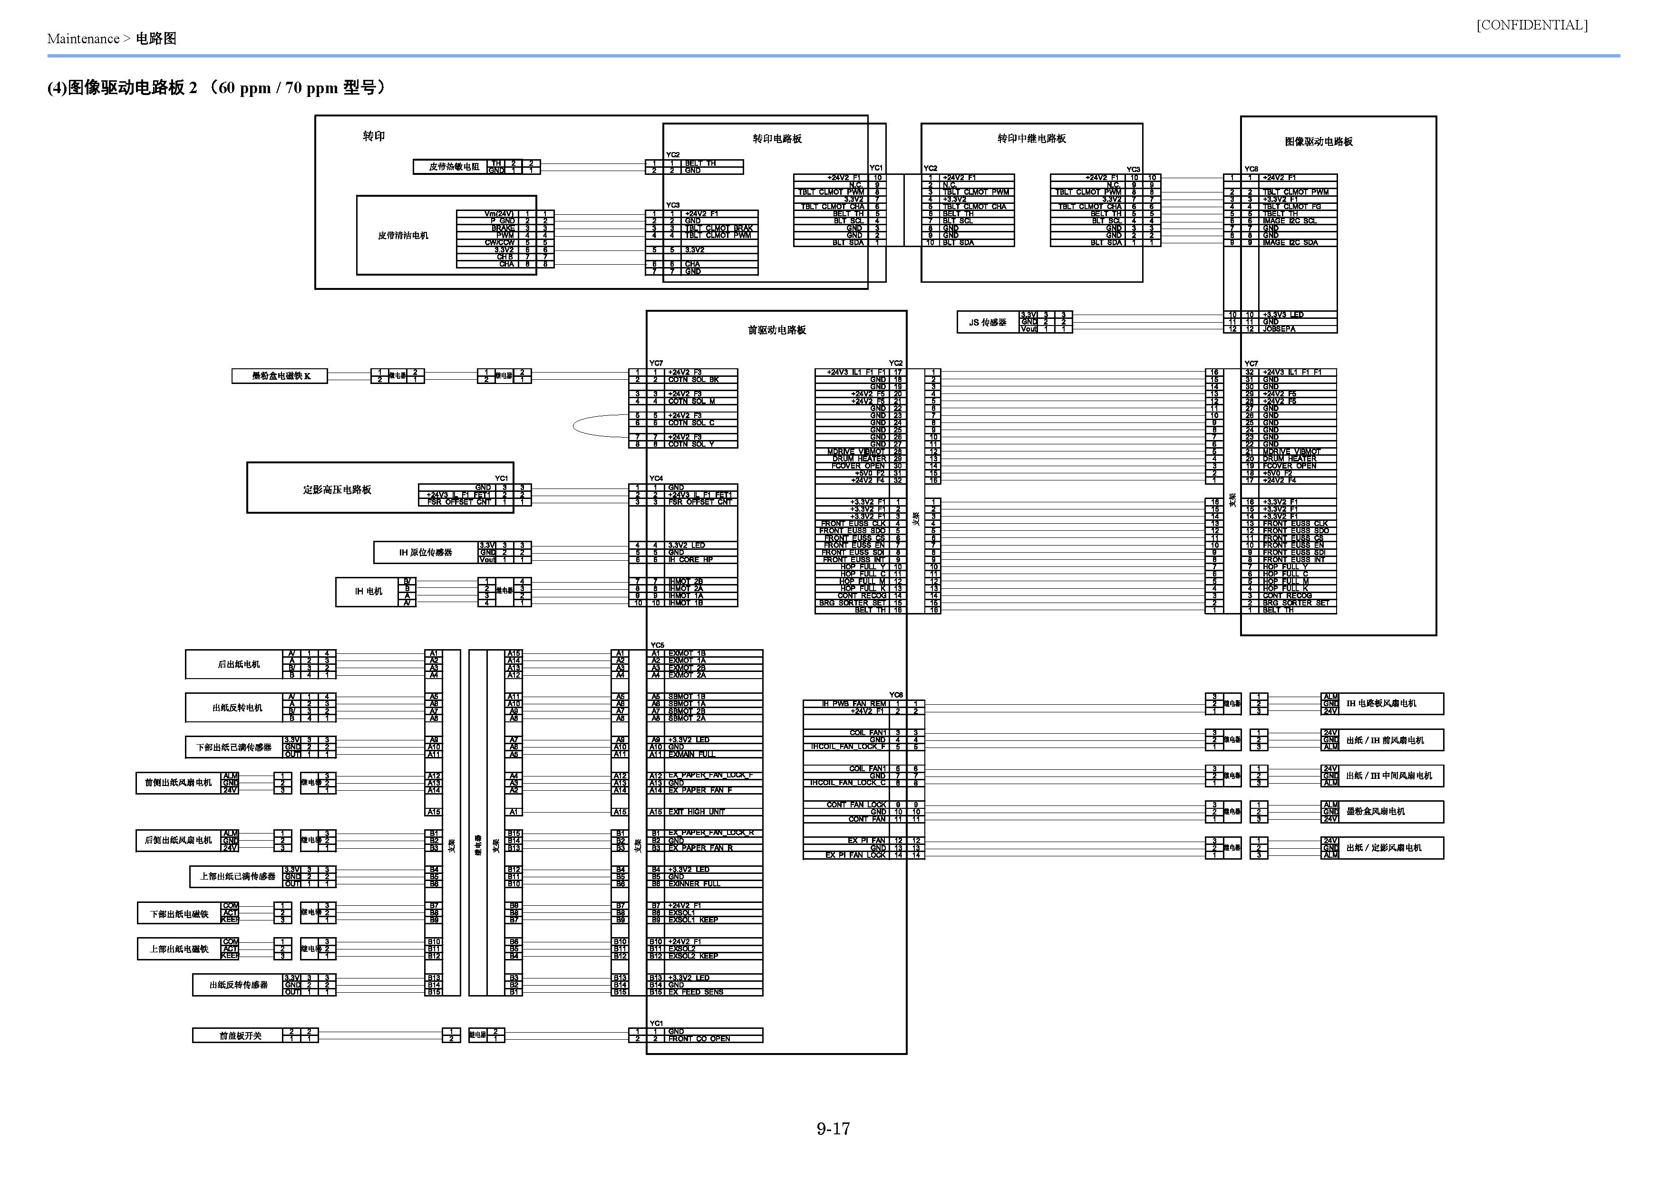Image resolution: width=1668 pixels, height=1179 pixels.
Task: Click the TBELT TH signal name
Action: point(1280,214)
